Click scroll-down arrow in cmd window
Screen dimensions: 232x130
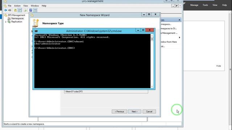point(152,87)
